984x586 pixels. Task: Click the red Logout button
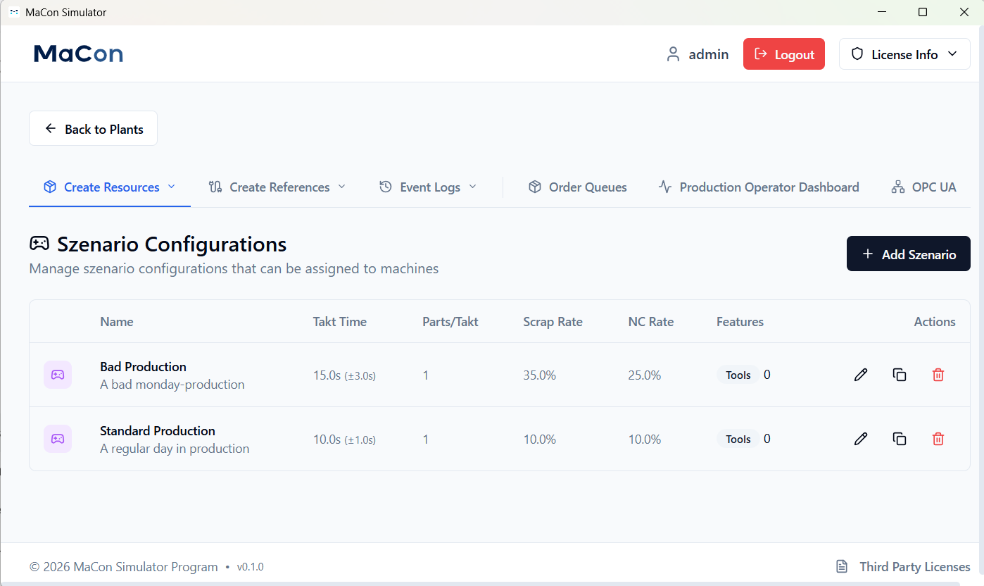click(x=783, y=54)
